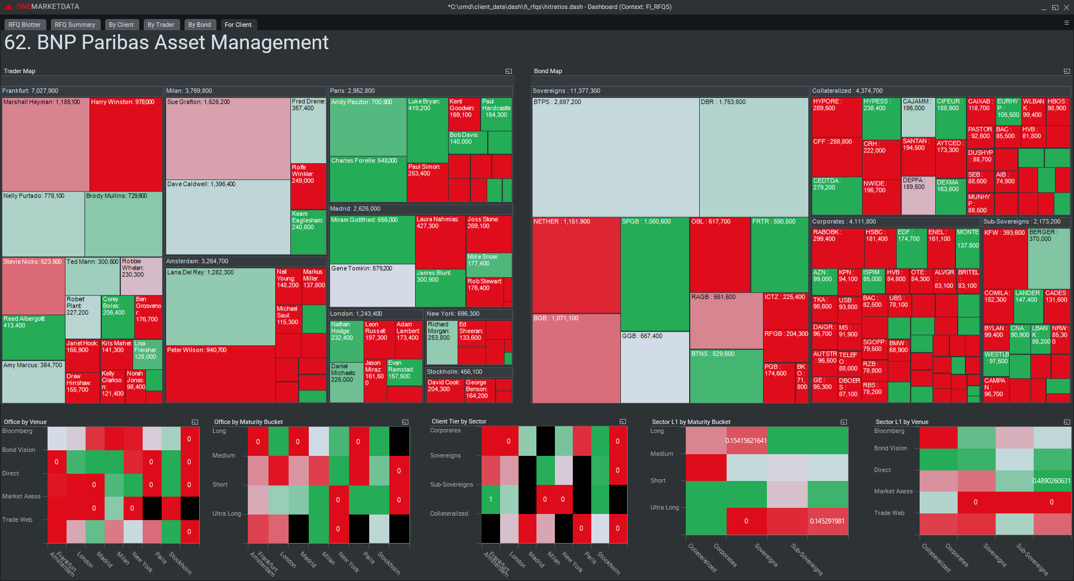Open the hamburger menu at top right
1074x581 pixels.
[1066, 23]
